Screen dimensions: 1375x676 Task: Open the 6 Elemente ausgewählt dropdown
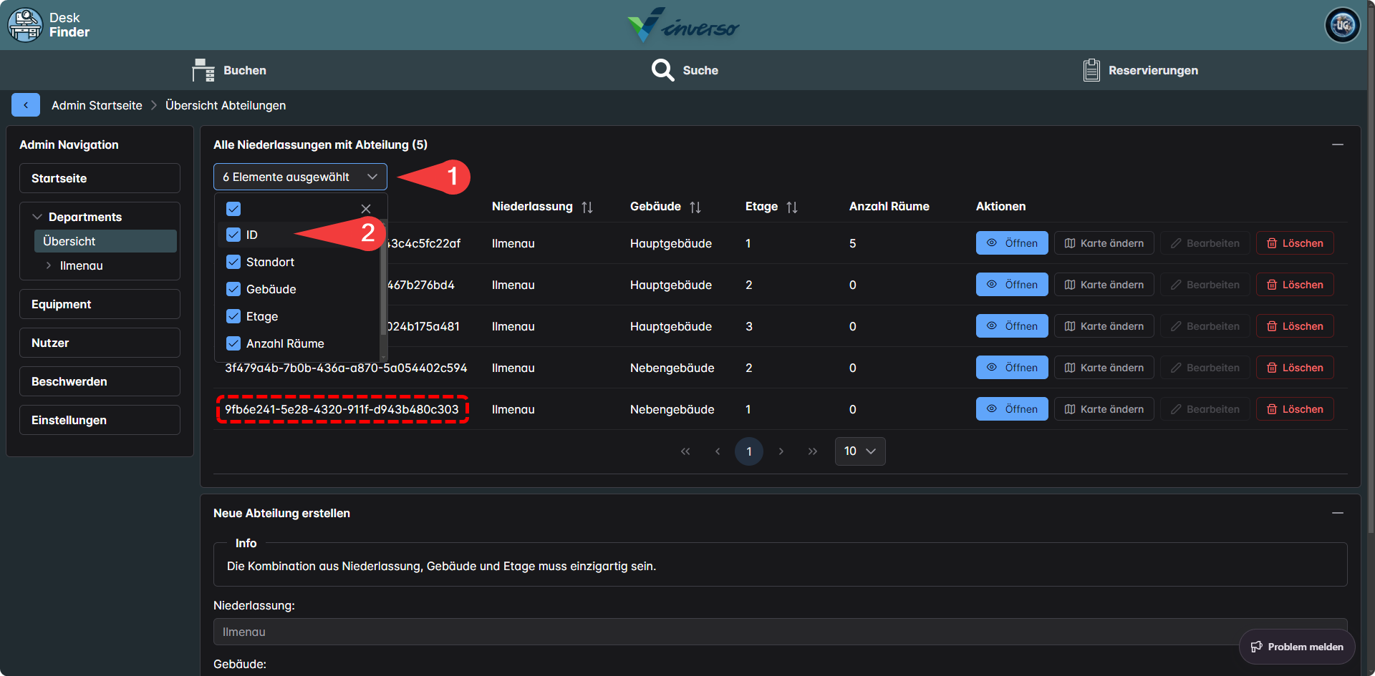pos(300,177)
